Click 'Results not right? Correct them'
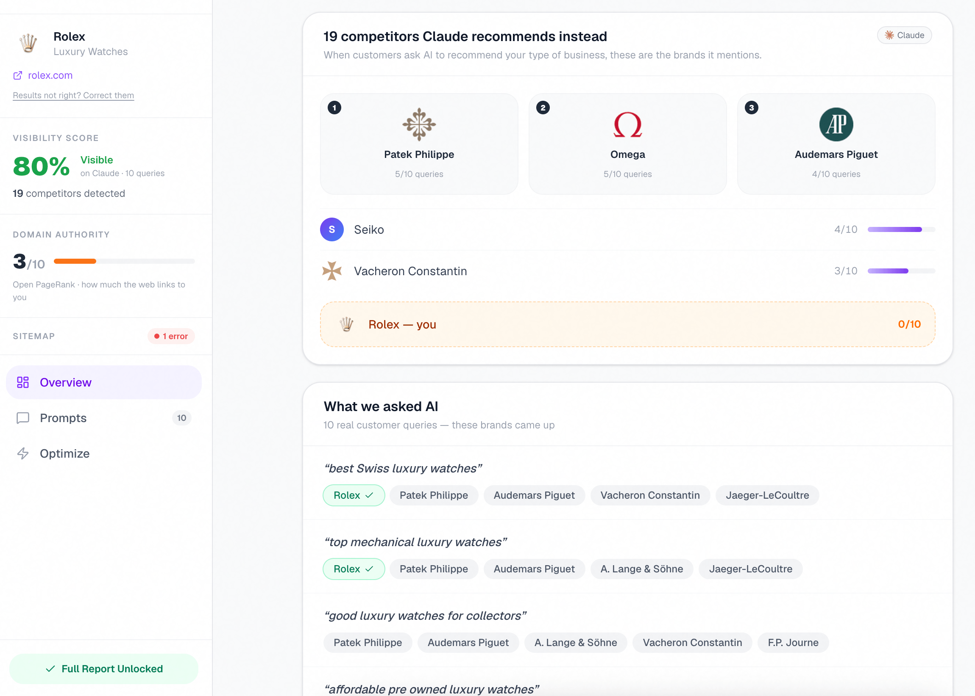The height and width of the screenshot is (696, 975). [73, 95]
